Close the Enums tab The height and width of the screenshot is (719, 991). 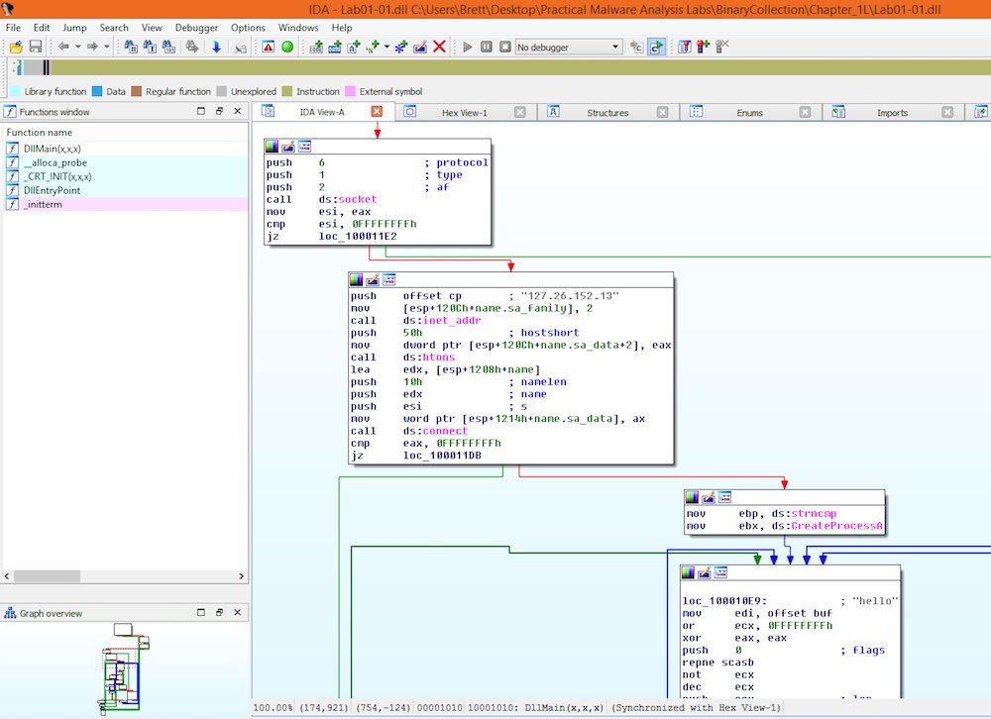pos(805,112)
